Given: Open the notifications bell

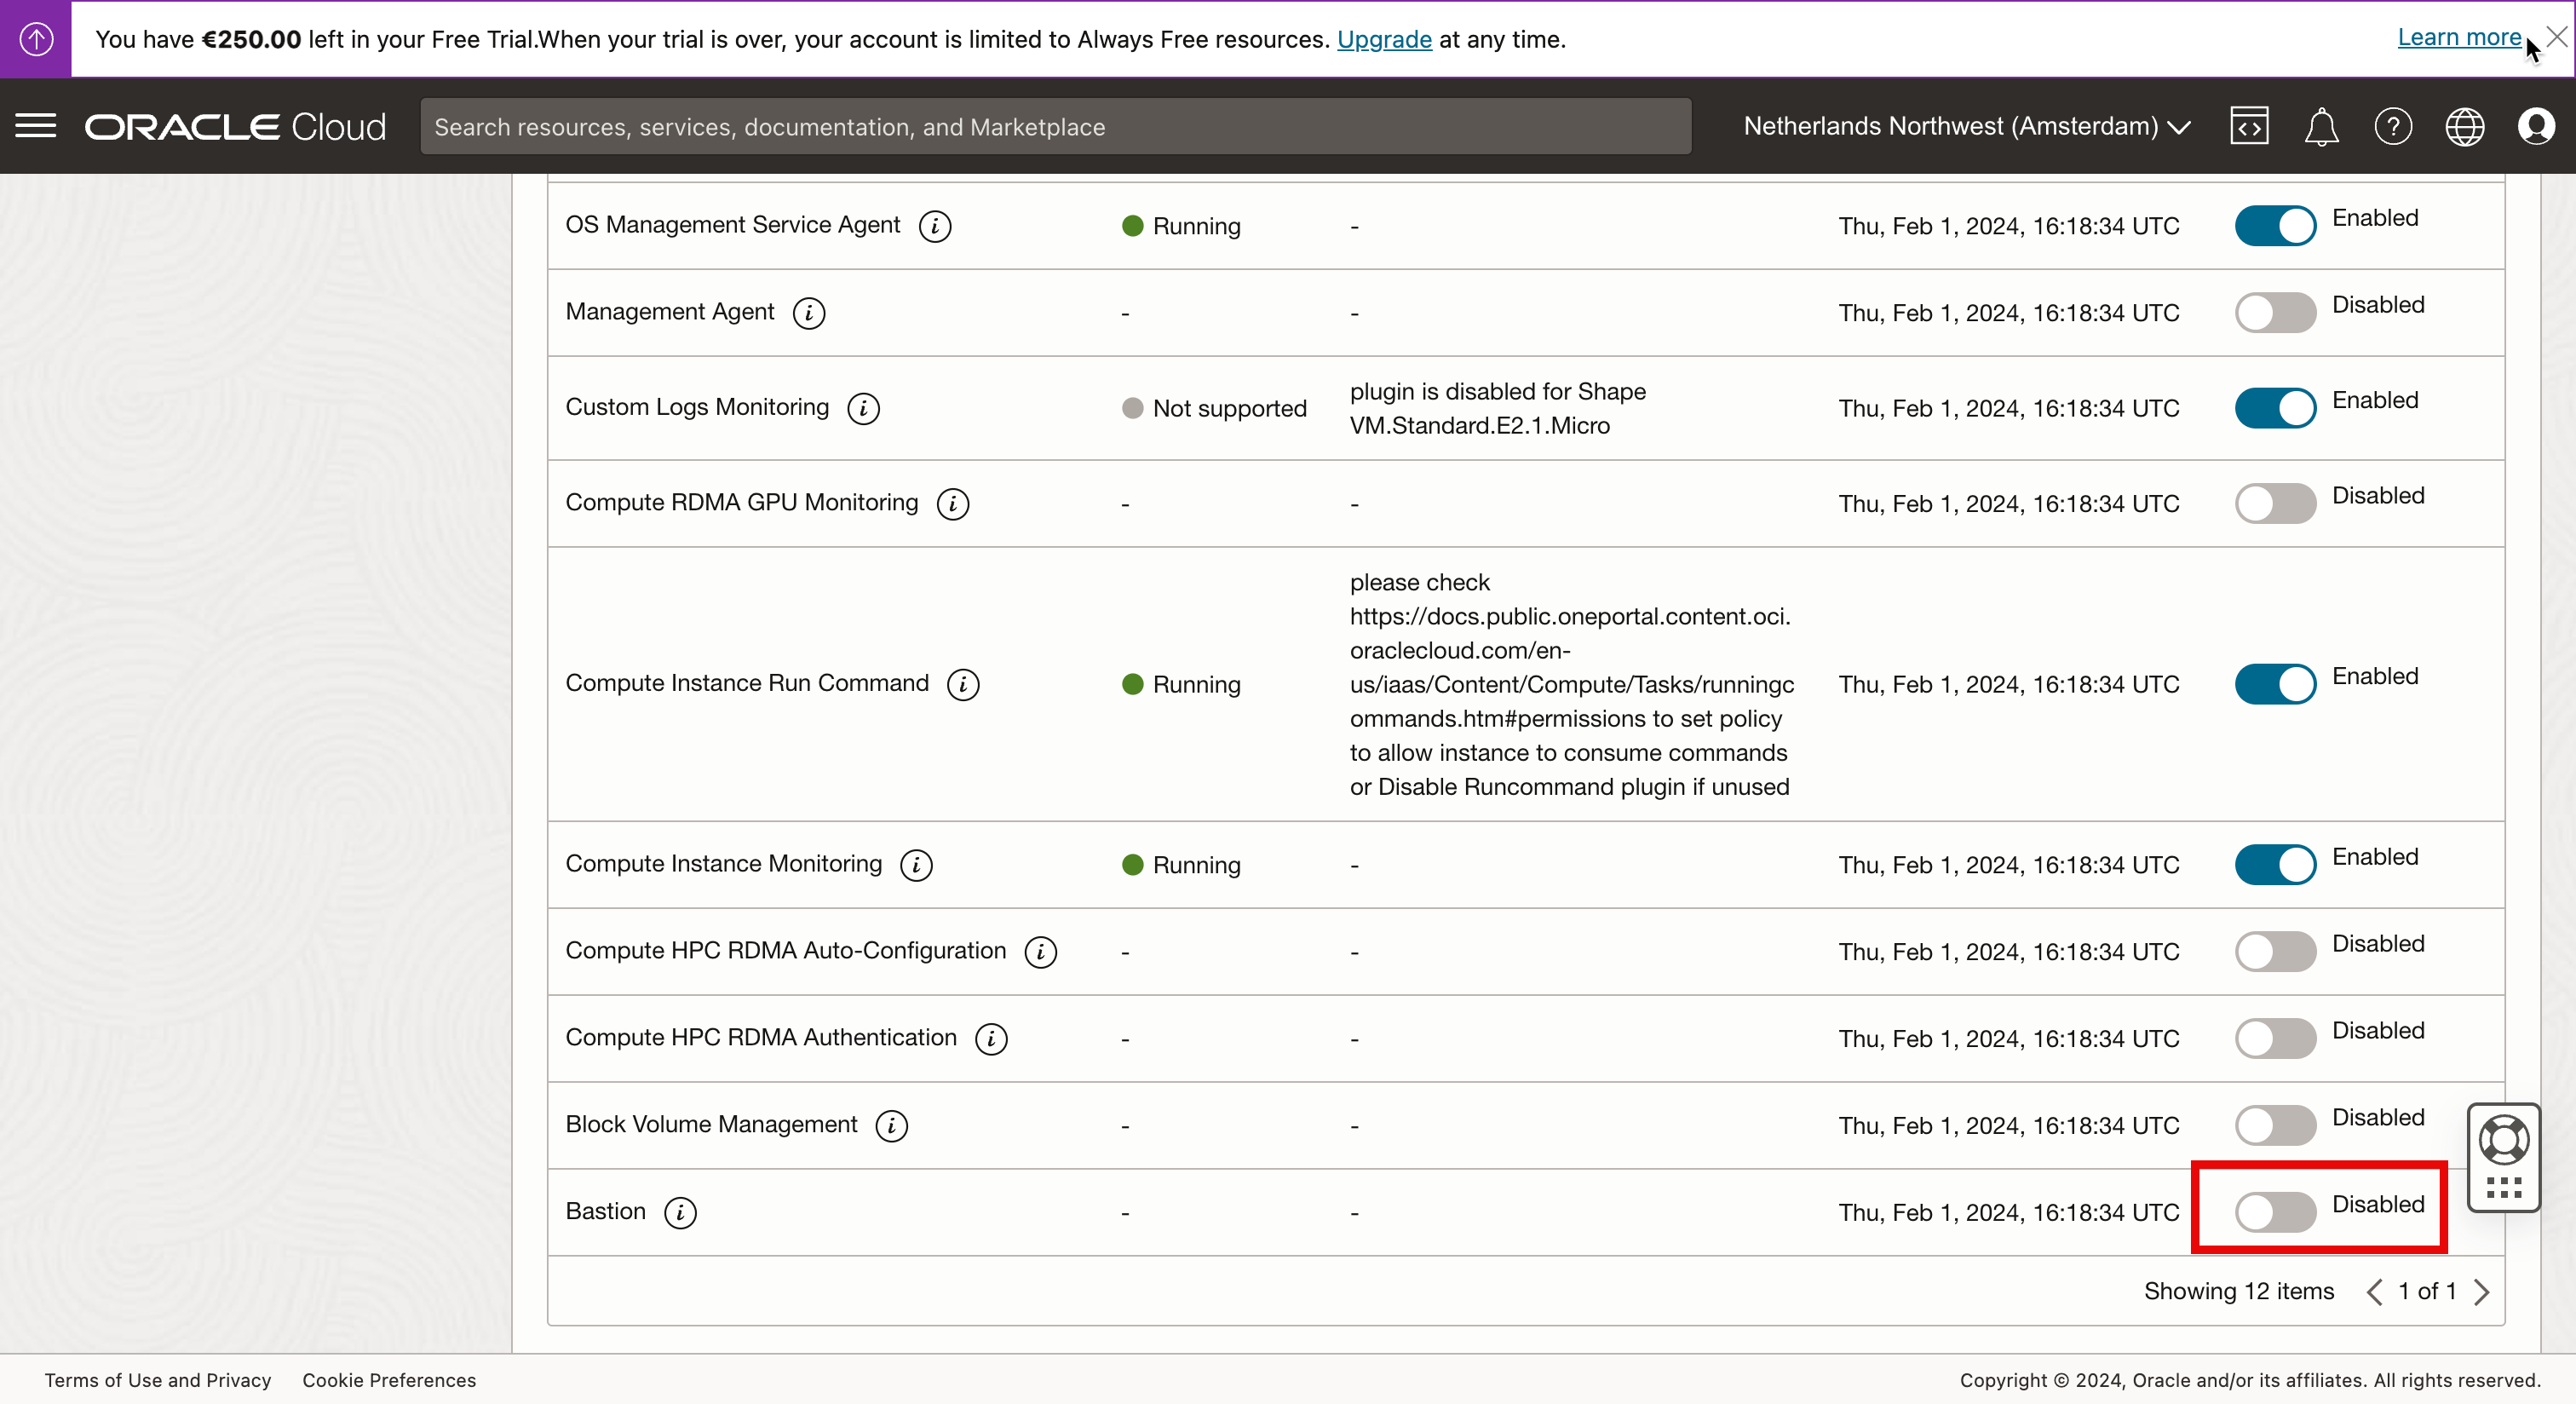Looking at the screenshot, I should click(2321, 127).
